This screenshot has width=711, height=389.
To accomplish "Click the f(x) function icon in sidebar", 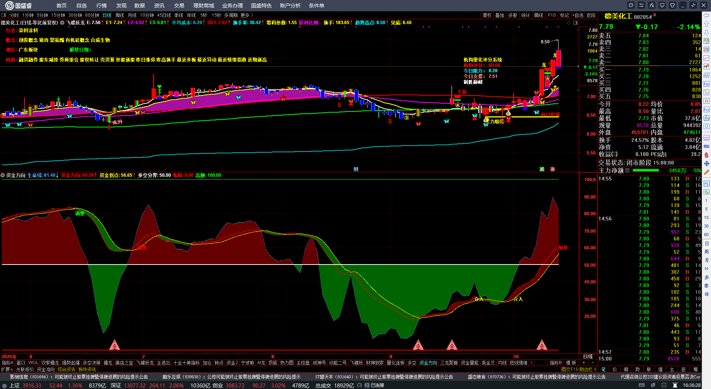I will tap(707, 118).
